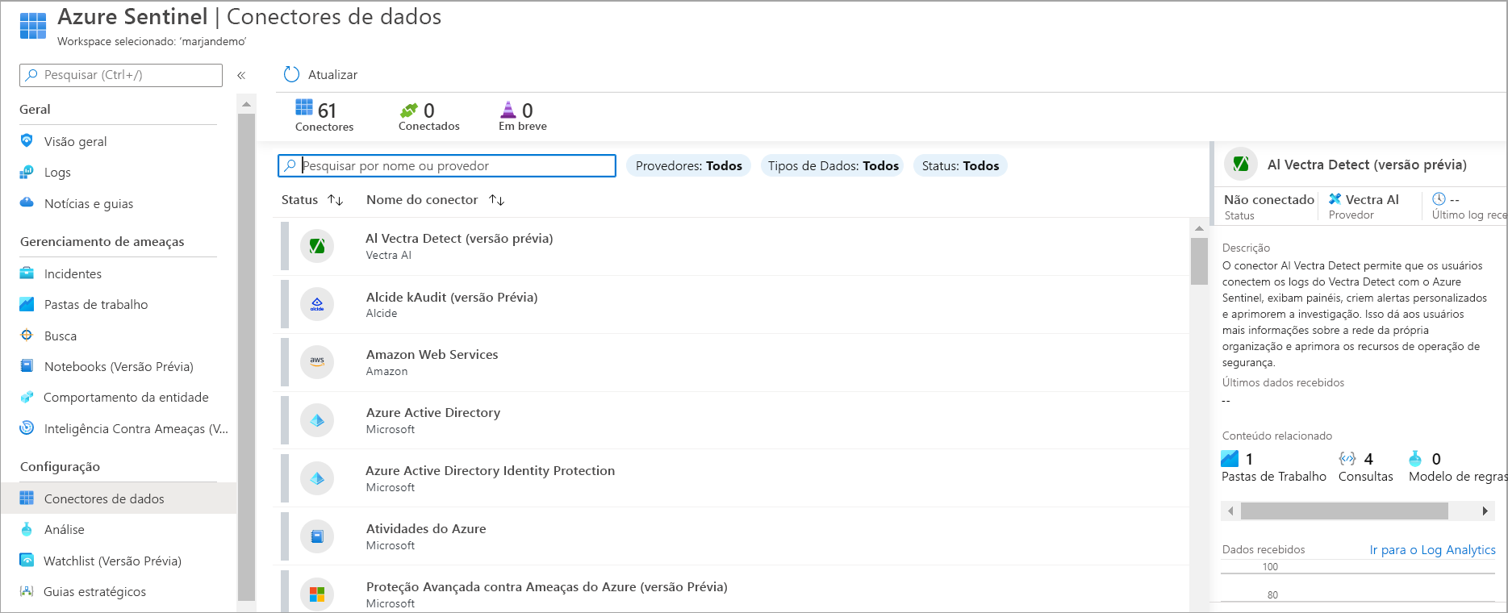Click the connector list vertical scrollbar thumb
This screenshot has height=613, width=1508.
point(1199,261)
